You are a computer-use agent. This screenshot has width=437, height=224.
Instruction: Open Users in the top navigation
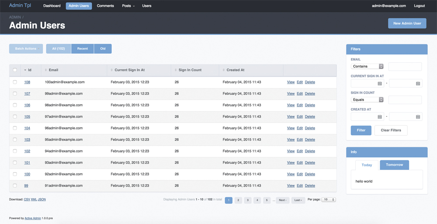pyautogui.click(x=146, y=6)
